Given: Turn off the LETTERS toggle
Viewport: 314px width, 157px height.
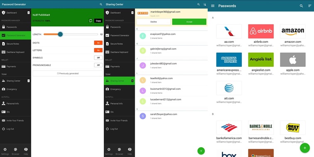Looking at the screenshot, I should (x=98, y=50).
